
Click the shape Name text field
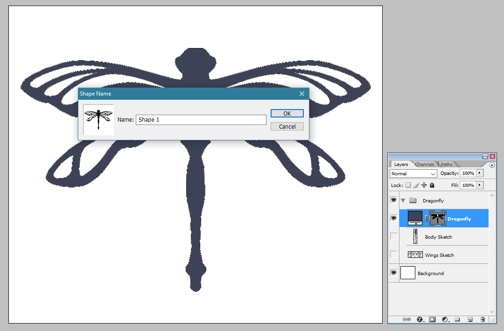pyautogui.click(x=201, y=120)
